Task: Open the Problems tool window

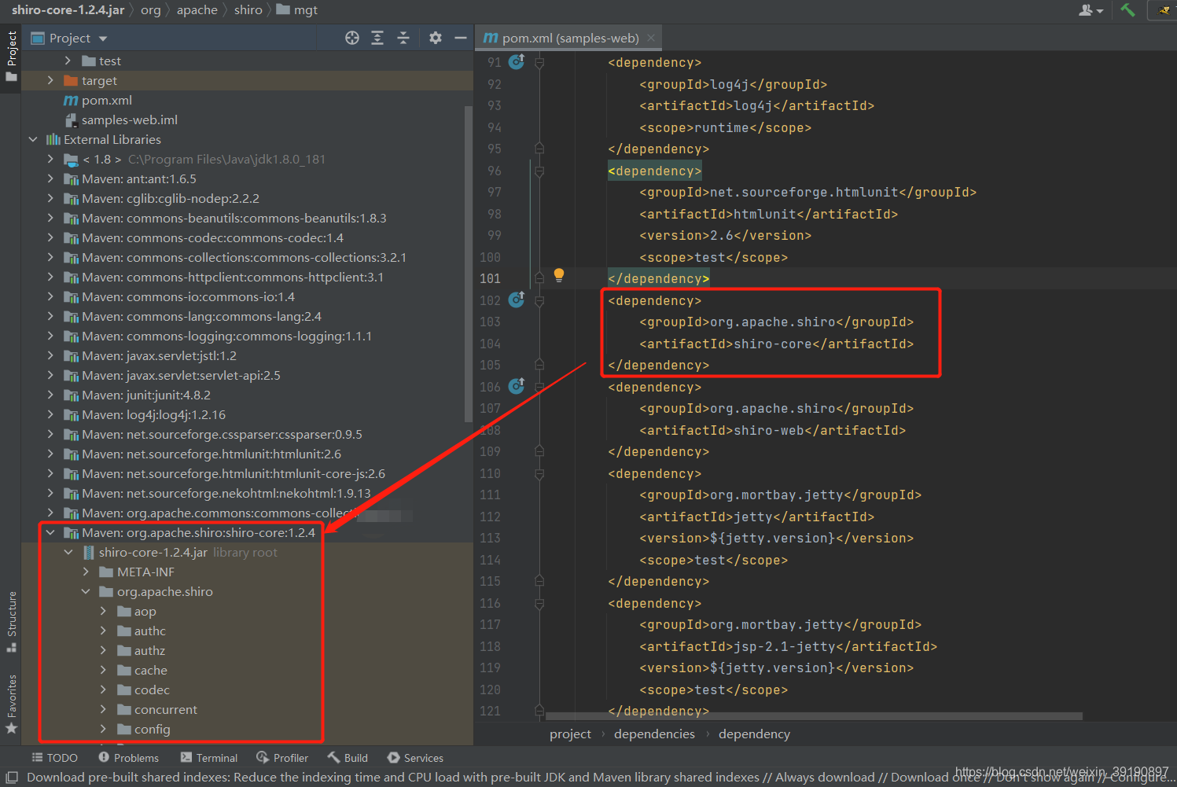Action: 128,758
